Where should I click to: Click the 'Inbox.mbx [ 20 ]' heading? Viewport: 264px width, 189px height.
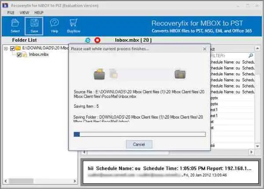pyautogui.click(x=133, y=40)
